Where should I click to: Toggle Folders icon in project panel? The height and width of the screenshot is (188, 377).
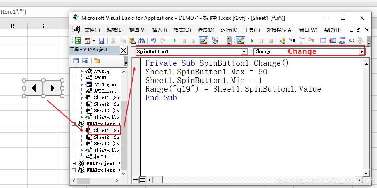(x=97, y=61)
